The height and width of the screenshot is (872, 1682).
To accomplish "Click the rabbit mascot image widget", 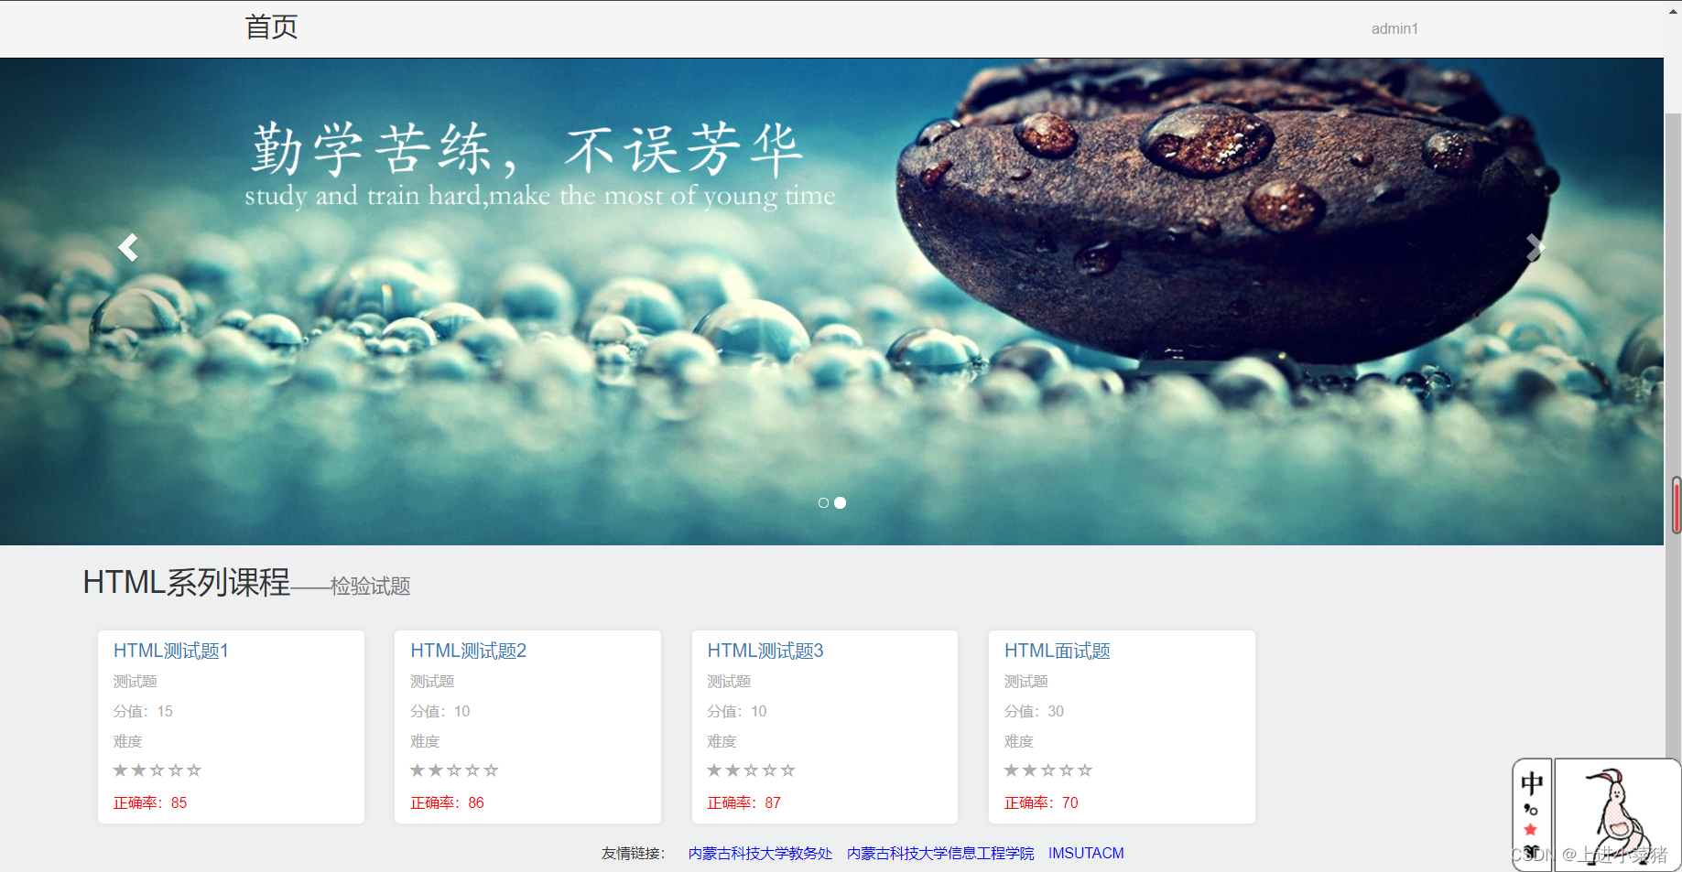I will click(x=1616, y=813).
